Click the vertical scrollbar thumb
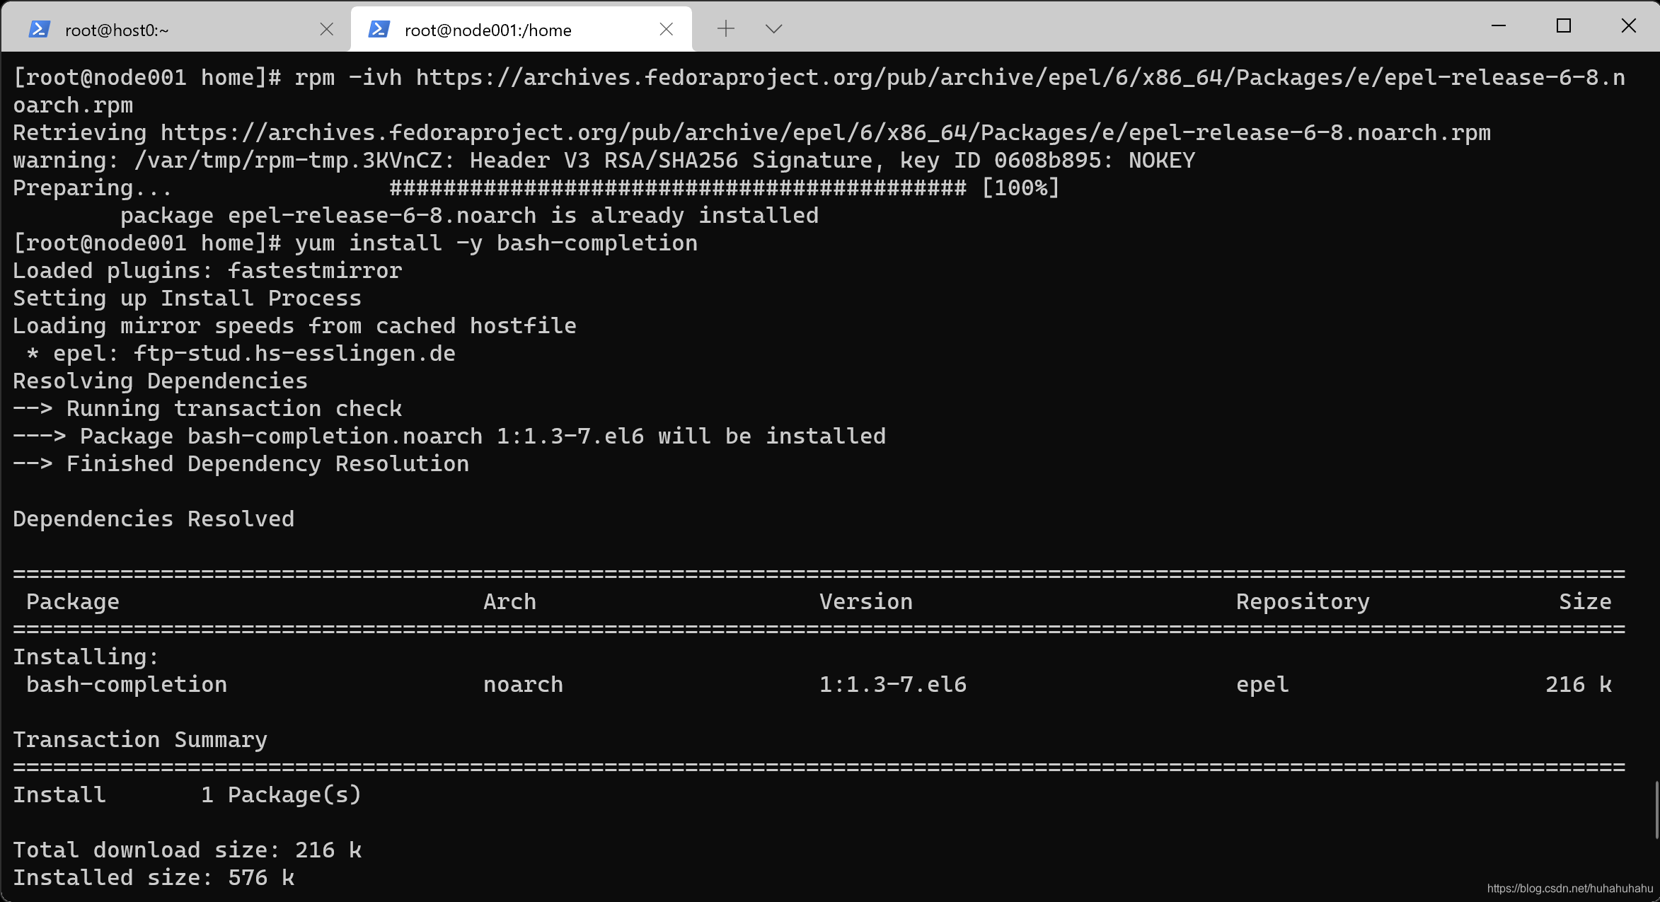The width and height of the screenshot is (1660, 902). coord(1656,810)
